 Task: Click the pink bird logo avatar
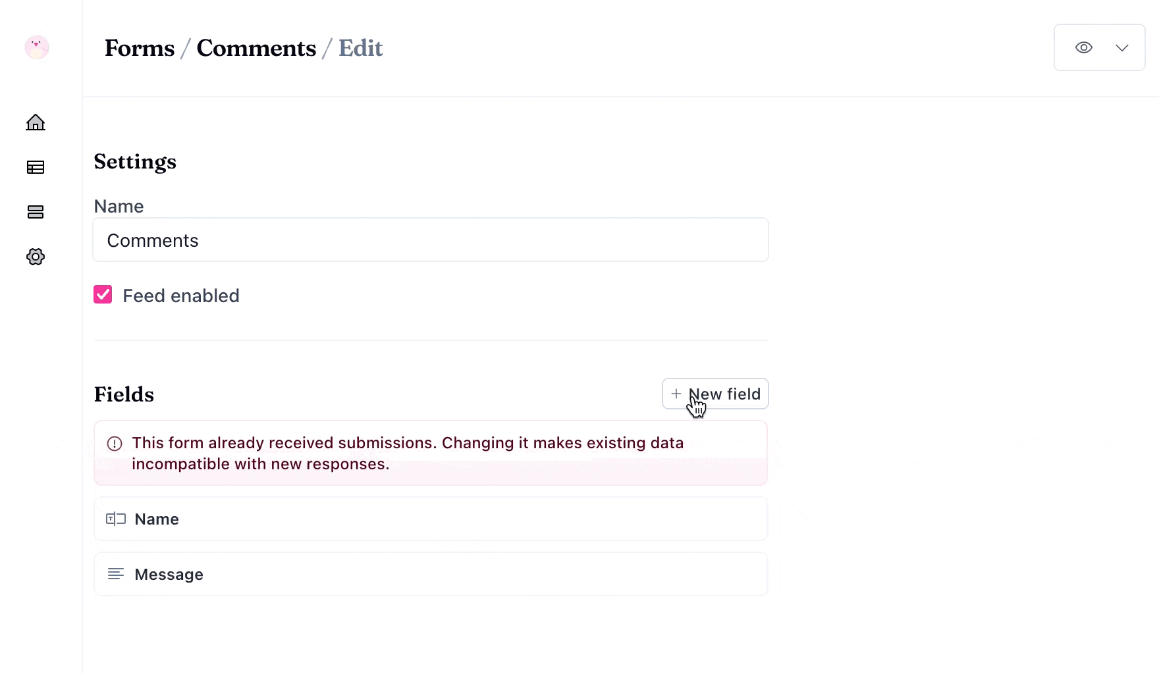coord(37,47)
